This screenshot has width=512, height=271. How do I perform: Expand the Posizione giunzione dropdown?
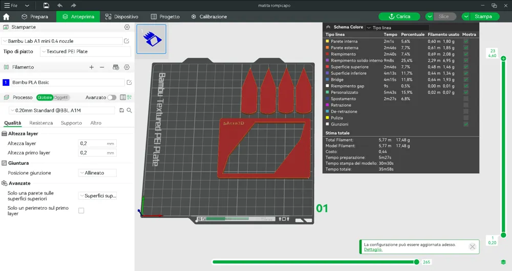(97, 173)
